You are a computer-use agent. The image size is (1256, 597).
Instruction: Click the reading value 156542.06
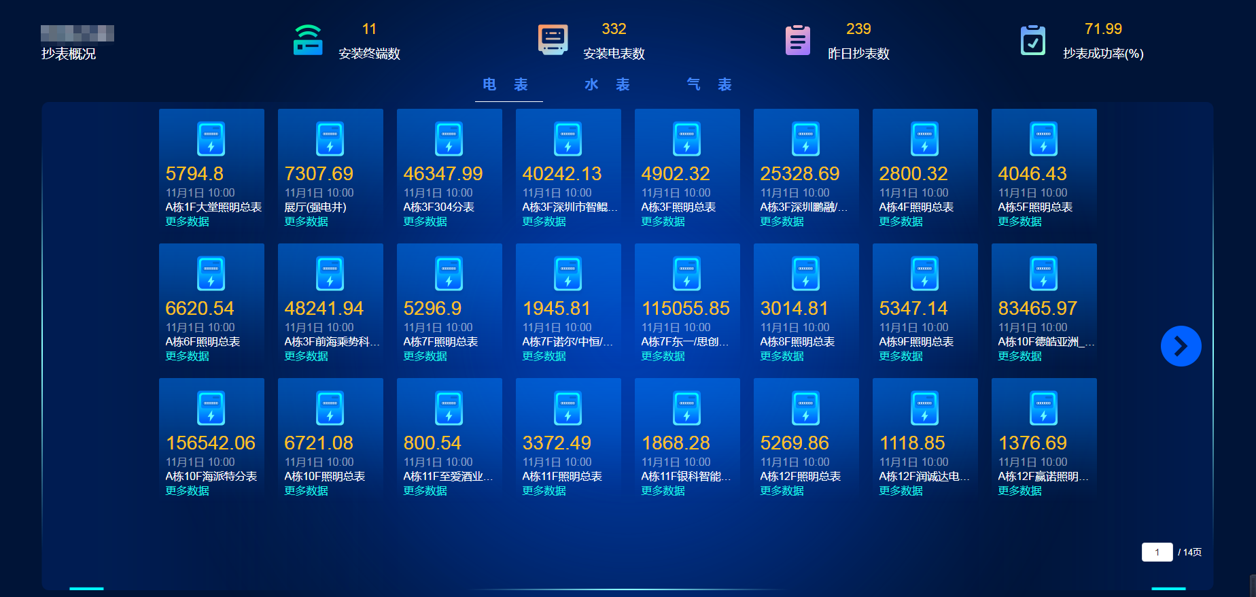pos(211,443)
